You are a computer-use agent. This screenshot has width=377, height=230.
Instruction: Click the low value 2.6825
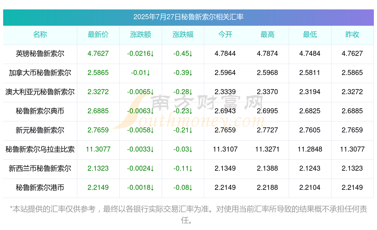310,111
